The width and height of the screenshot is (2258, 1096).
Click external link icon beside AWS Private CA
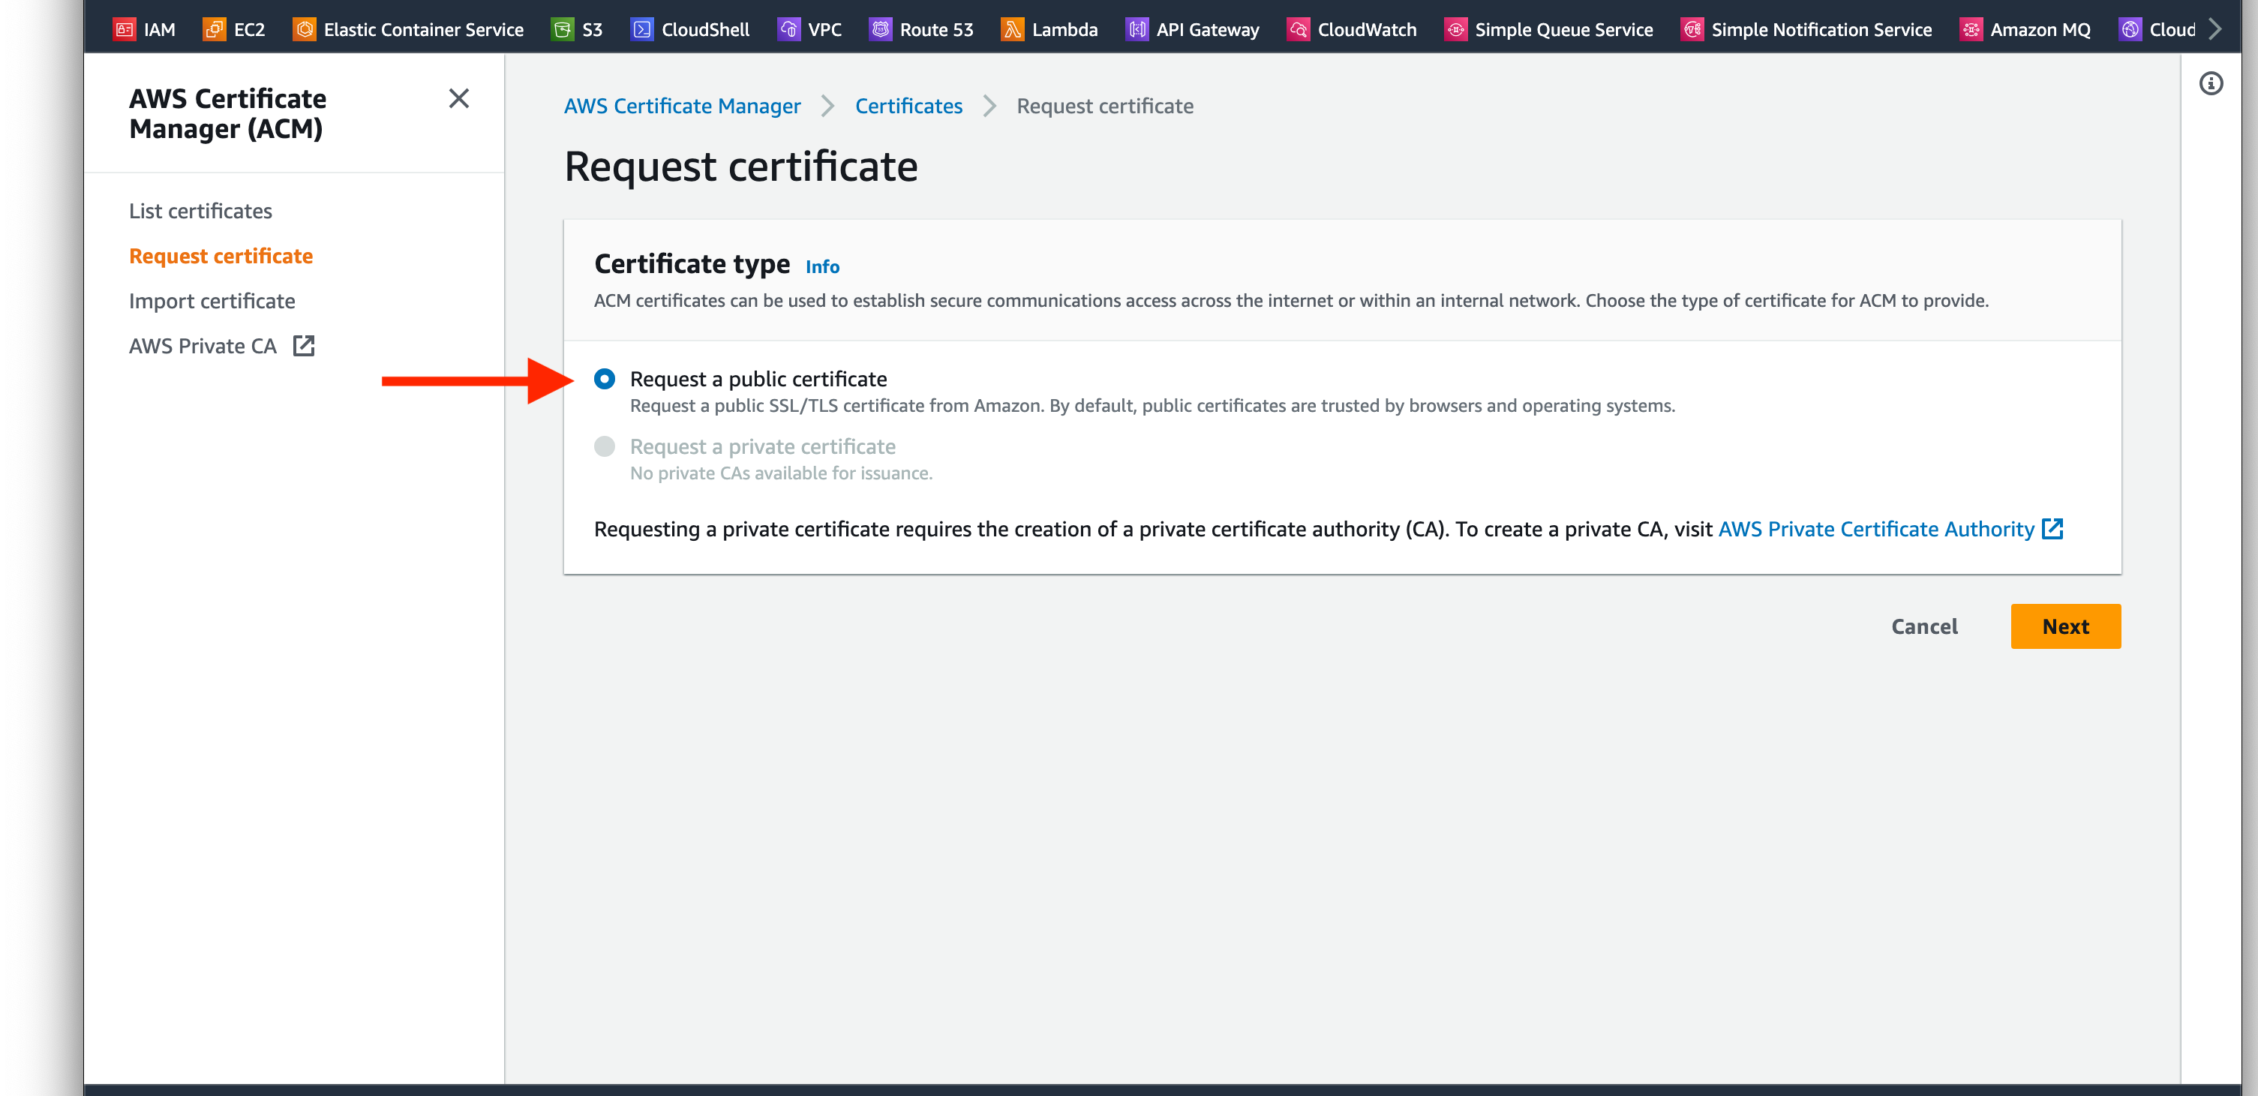303,346
